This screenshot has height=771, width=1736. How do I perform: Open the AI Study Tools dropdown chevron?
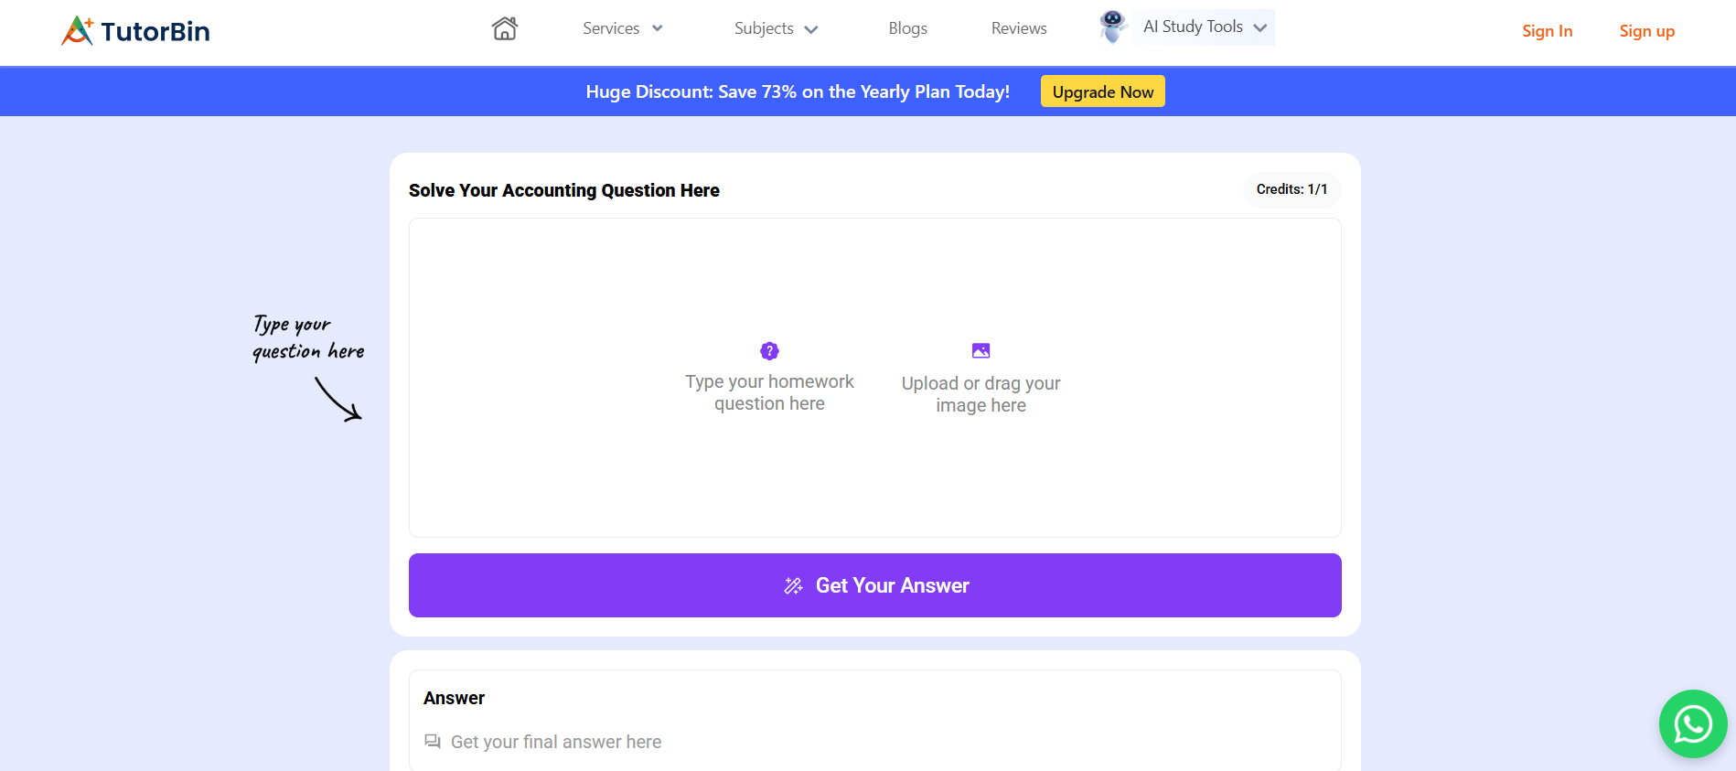click(x=1260, y=27)
